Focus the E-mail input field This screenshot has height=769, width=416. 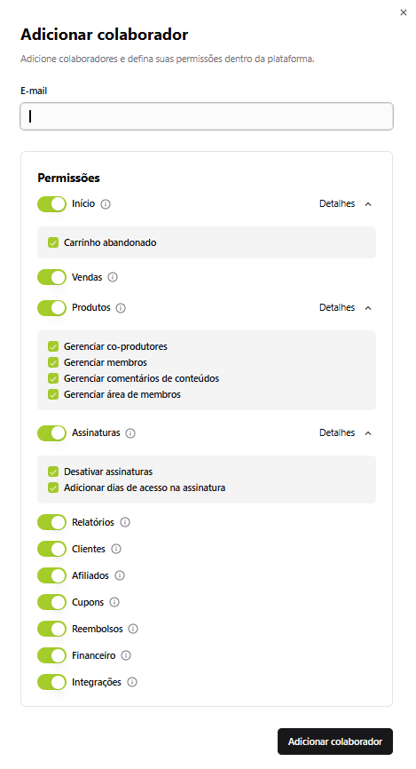[x=207, y=116]
